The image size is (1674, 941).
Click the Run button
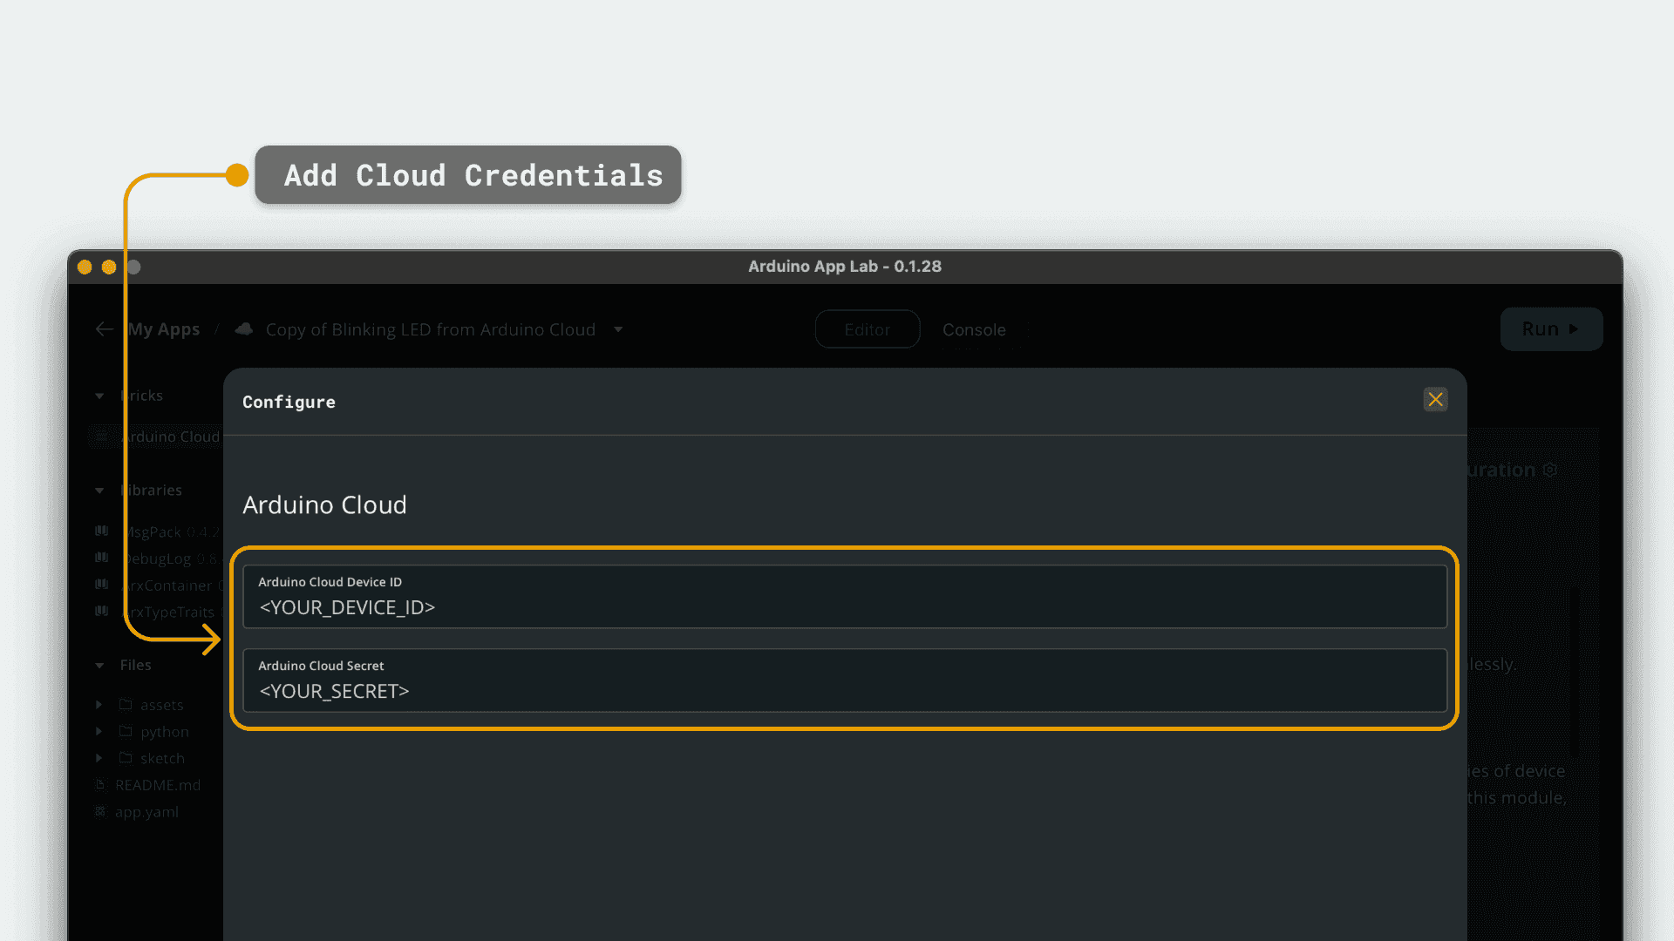1551,328
